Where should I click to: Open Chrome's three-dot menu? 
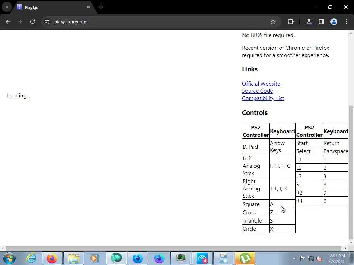[346, 22]
